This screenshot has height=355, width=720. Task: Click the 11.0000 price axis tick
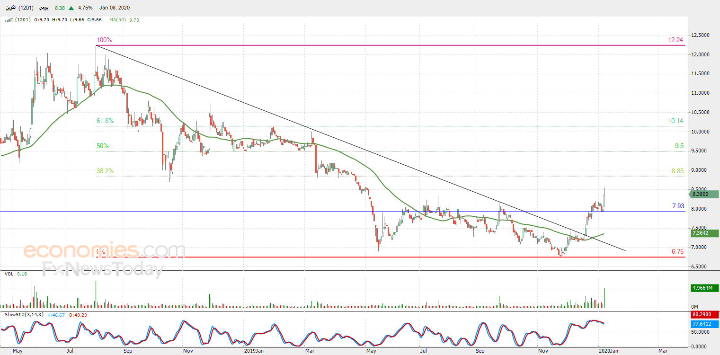701,93
